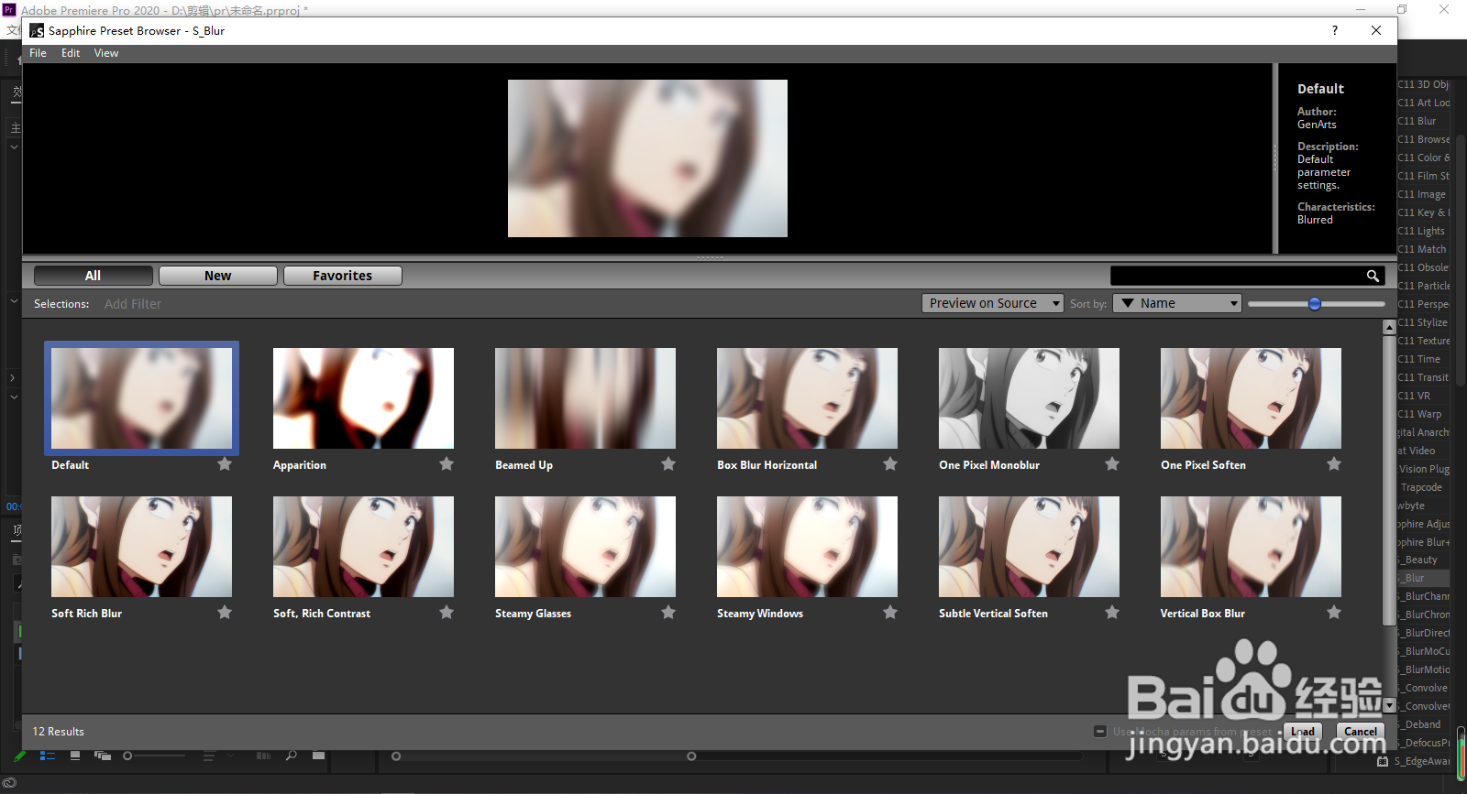Click the preset grid scrollbar down arrow
The image size is (1467, 794).
[1389, 705]
